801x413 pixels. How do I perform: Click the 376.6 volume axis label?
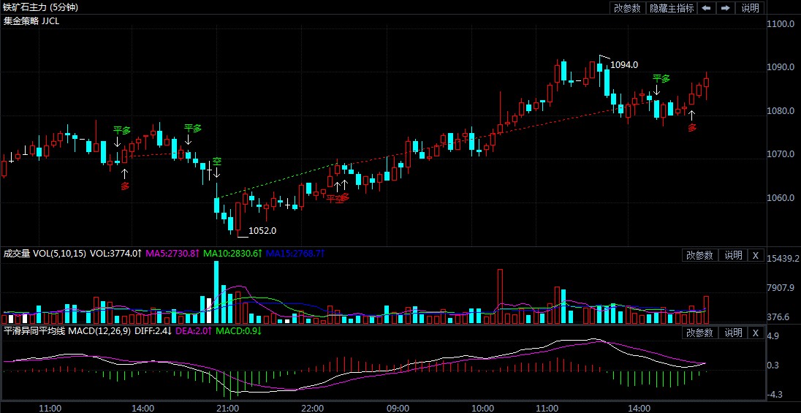(779, 317)
